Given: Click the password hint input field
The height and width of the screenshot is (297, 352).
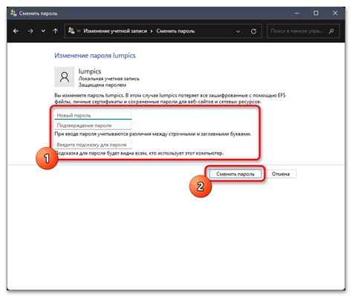Looking at the screenshot, I should point(93,145).
